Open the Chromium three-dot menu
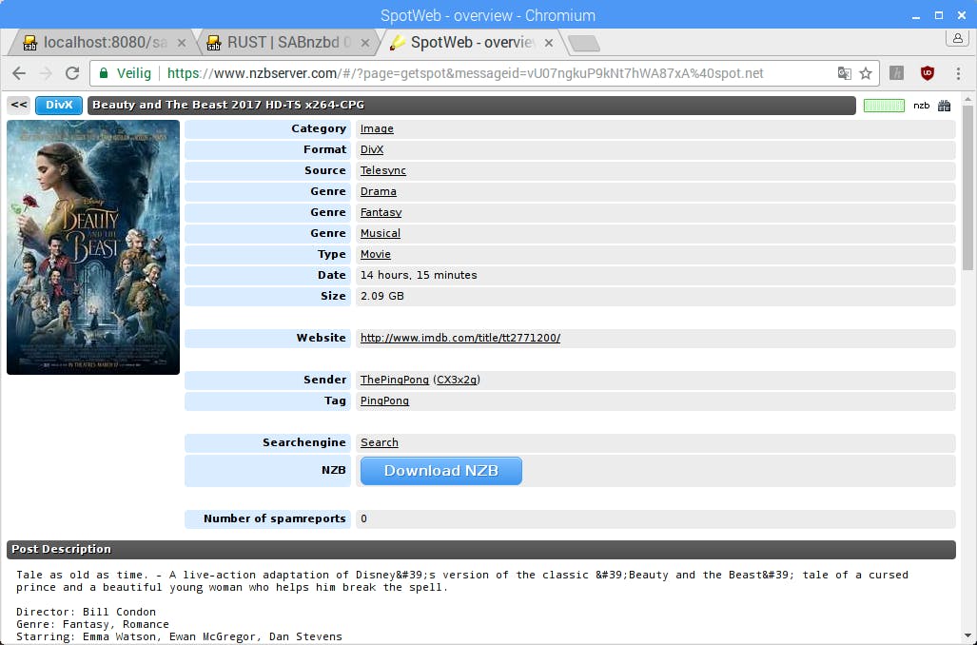Image resolution: width=977 pixels, height=645 pixels. click(x=958, y=73)
